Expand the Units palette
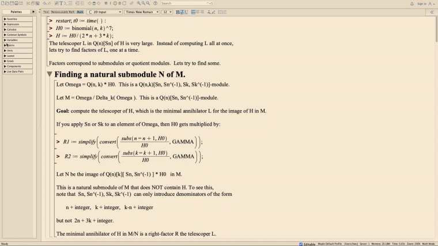This screenshot has width=438, height=246. (18, 51)
